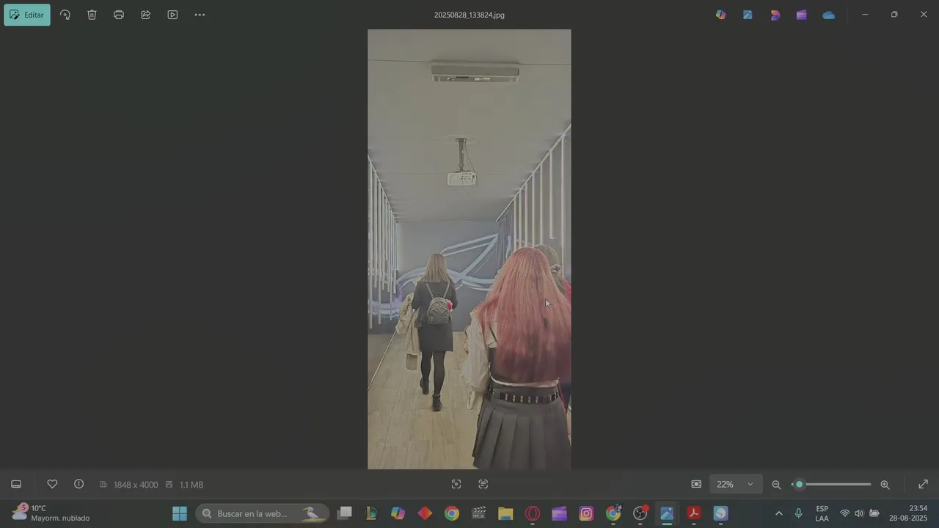
Task: Click the Editar button
Action: pos(27,15)
